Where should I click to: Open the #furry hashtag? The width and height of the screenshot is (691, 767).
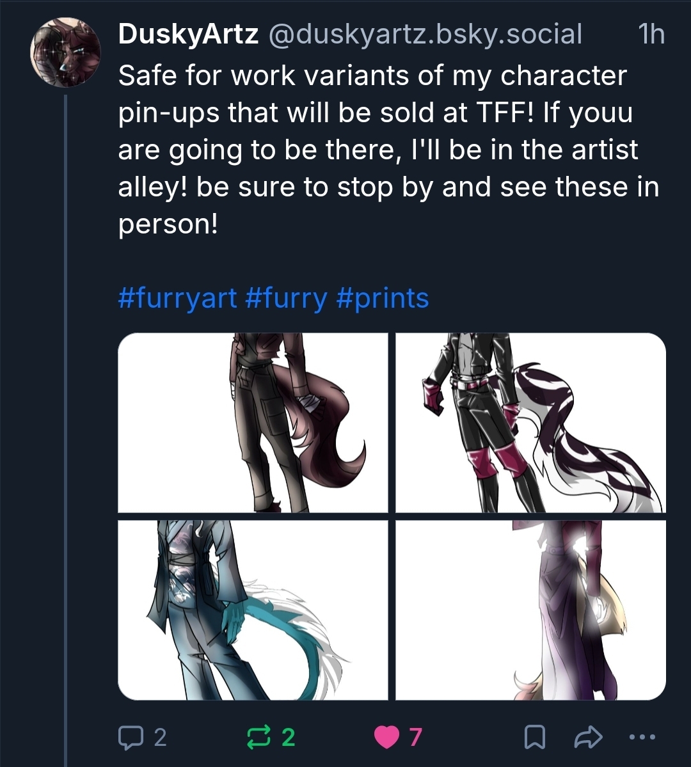pyautogui.click(x=286, y=298)
